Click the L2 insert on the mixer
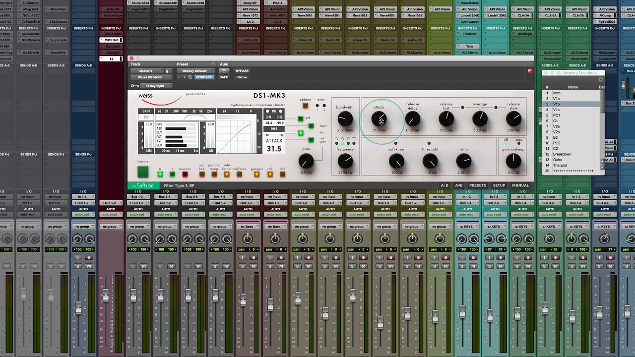635x357 pixels. point(111,59)
